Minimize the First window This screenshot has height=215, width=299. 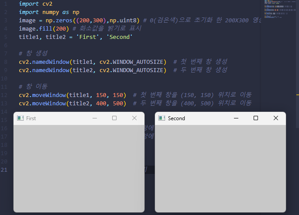click(x=95, y=118)
